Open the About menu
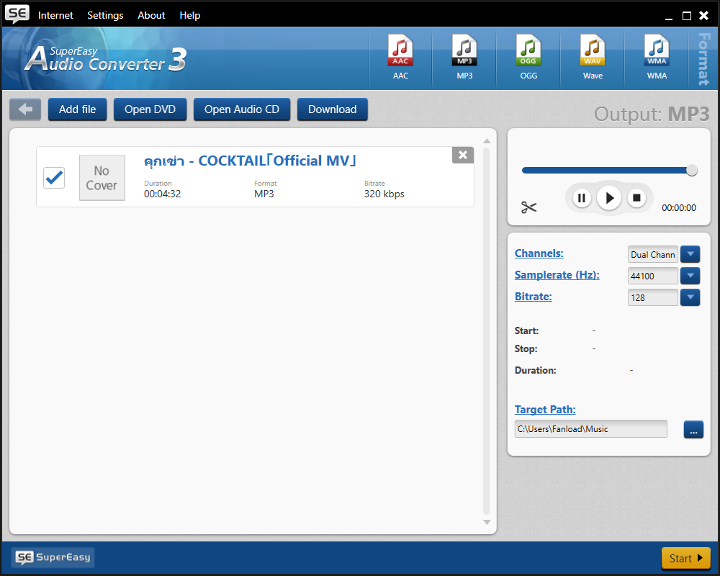 [x=151, y=15]
